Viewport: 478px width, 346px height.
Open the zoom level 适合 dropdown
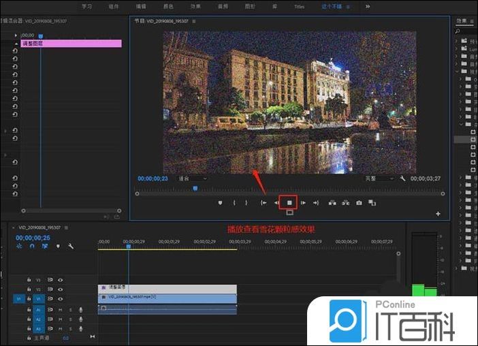(x=192, y=178)
